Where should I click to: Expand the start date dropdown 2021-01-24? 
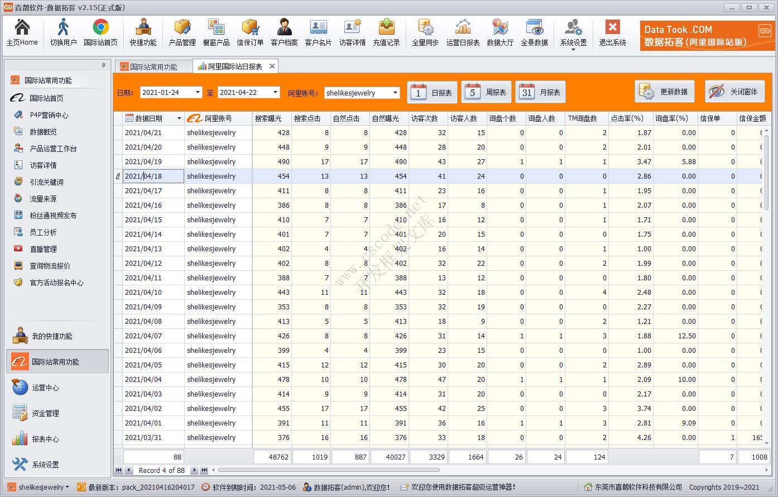(x=198, y=93)
